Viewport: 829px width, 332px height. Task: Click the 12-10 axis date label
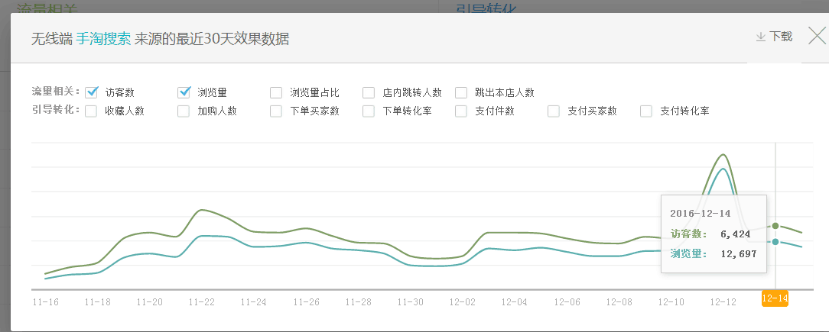(671, 302)
